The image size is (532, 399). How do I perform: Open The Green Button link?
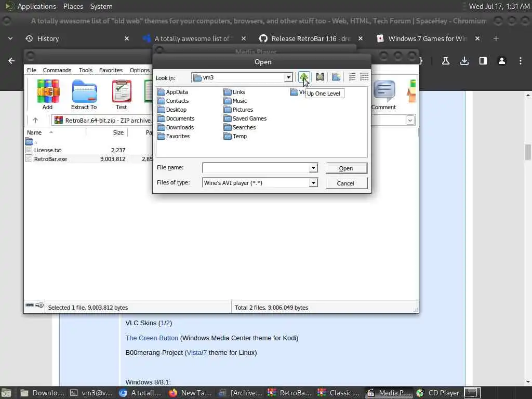tap(152, 338)
